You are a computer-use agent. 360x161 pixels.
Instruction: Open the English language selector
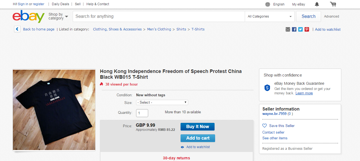click(x=275, y=4)
